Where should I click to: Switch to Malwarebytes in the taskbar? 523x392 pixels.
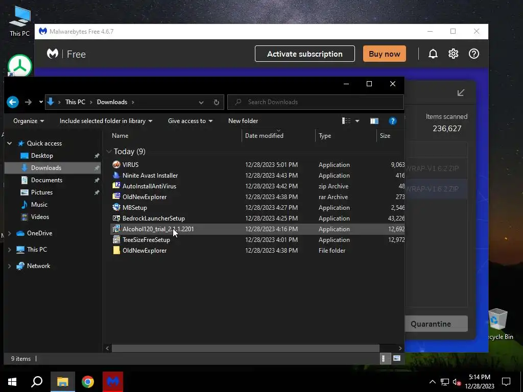point(113,382)
